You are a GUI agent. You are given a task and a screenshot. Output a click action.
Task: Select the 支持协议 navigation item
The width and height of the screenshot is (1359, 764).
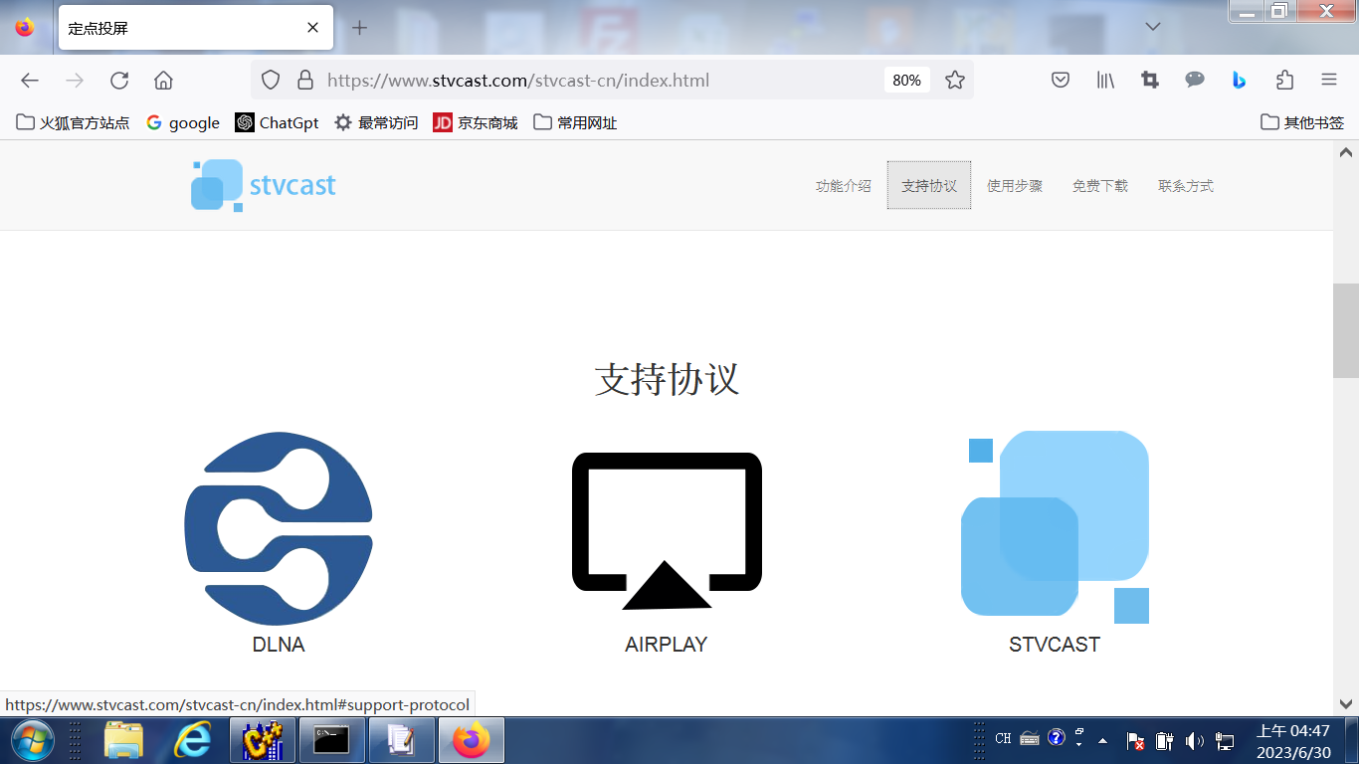pyautogui.click(x=929, y=186)
